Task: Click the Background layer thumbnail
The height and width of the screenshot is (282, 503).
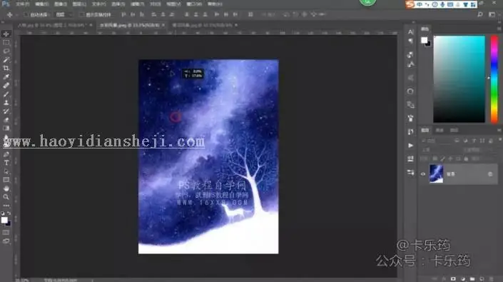Action: click(436, 174)
